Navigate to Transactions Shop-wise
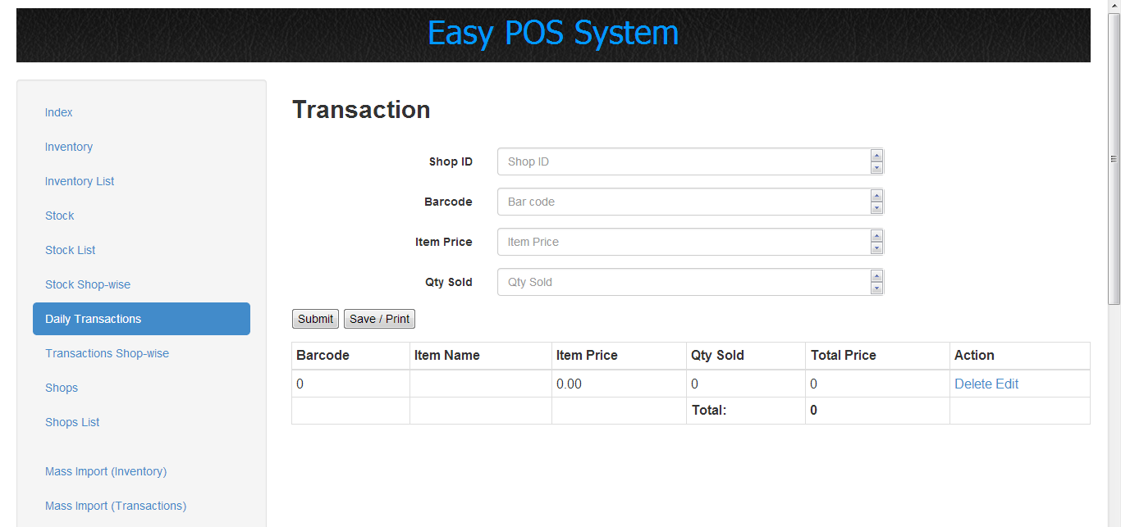Viewport: 1121px width, 527px height. coord(107,353)
